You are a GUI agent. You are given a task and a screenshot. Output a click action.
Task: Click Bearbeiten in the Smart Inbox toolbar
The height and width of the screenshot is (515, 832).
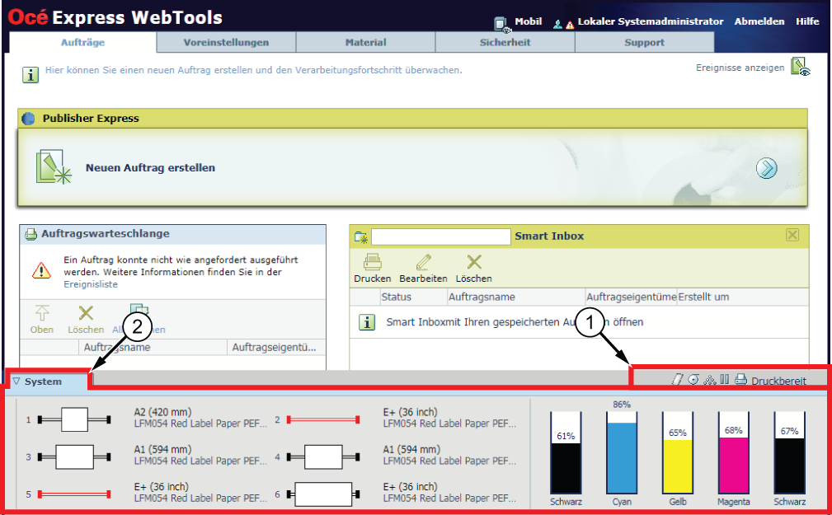coord(424,269)
